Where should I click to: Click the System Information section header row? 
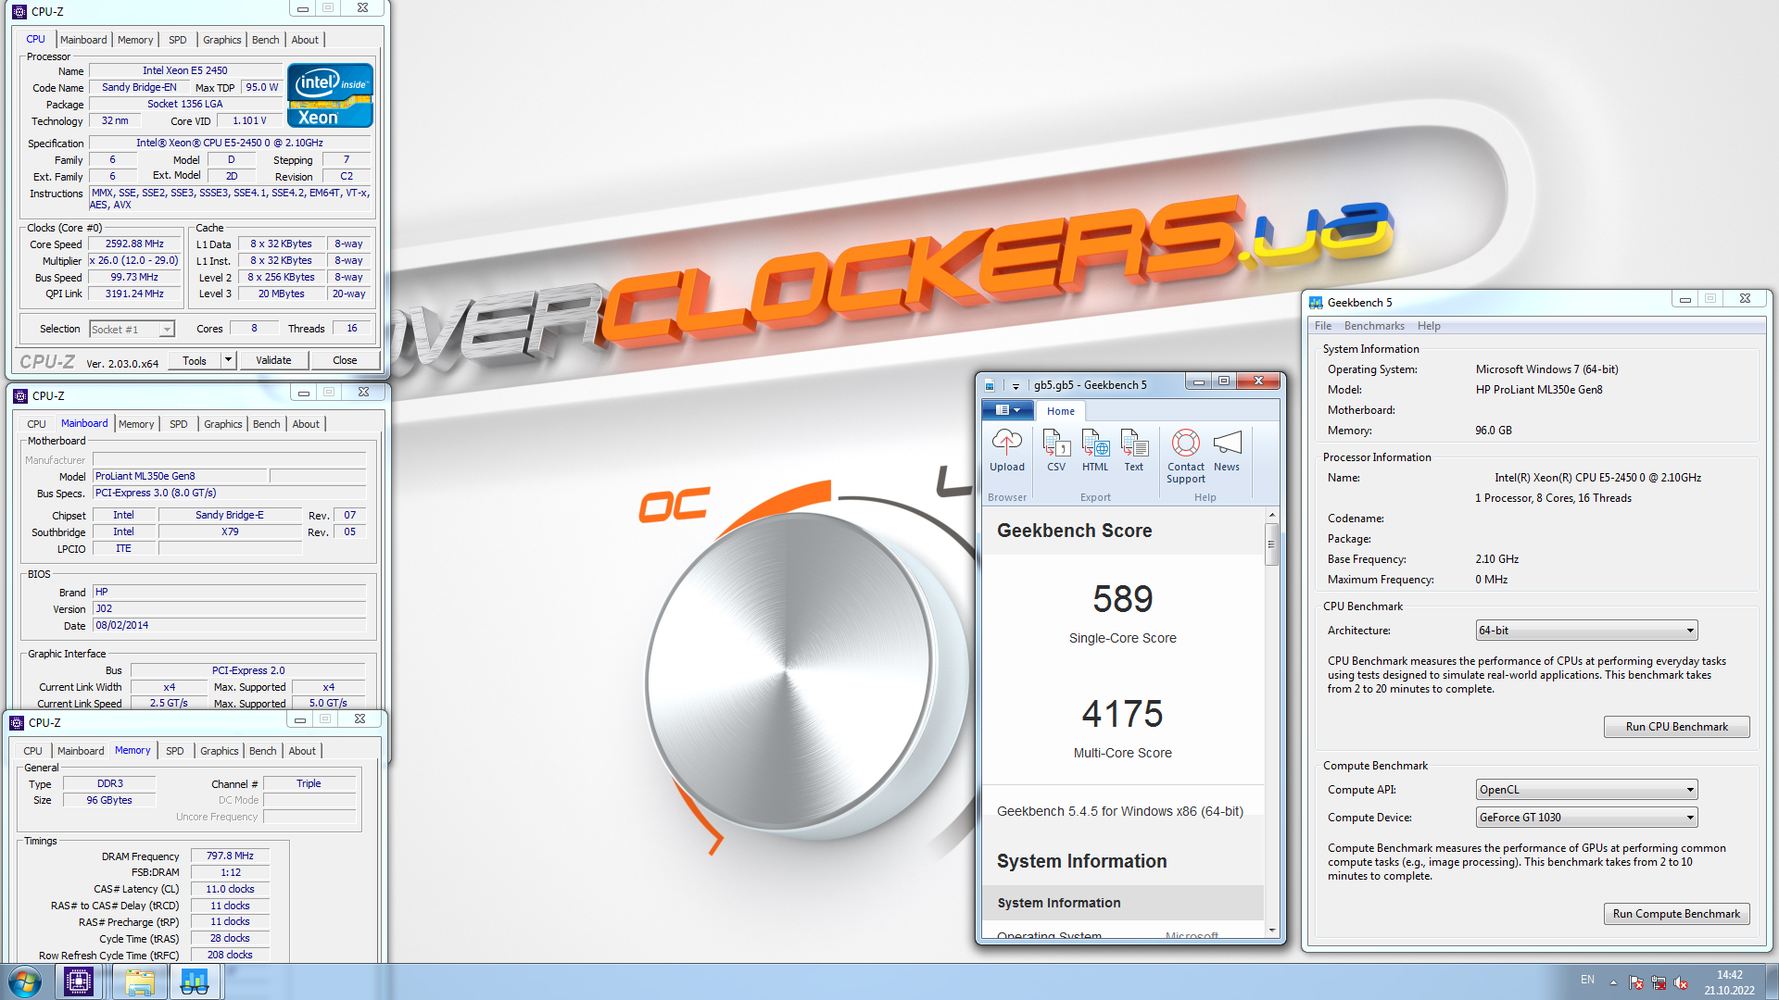(1122, 903)
